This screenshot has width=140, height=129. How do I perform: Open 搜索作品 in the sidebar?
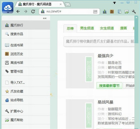click(x=26, y=34)
